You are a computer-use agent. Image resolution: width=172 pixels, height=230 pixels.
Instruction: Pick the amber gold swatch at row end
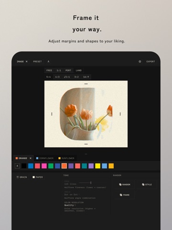(x=111, y=166)
